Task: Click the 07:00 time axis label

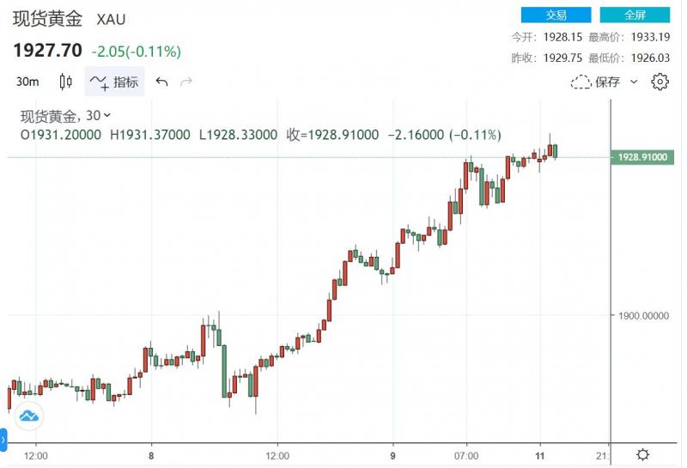Action: click(466, 454)
